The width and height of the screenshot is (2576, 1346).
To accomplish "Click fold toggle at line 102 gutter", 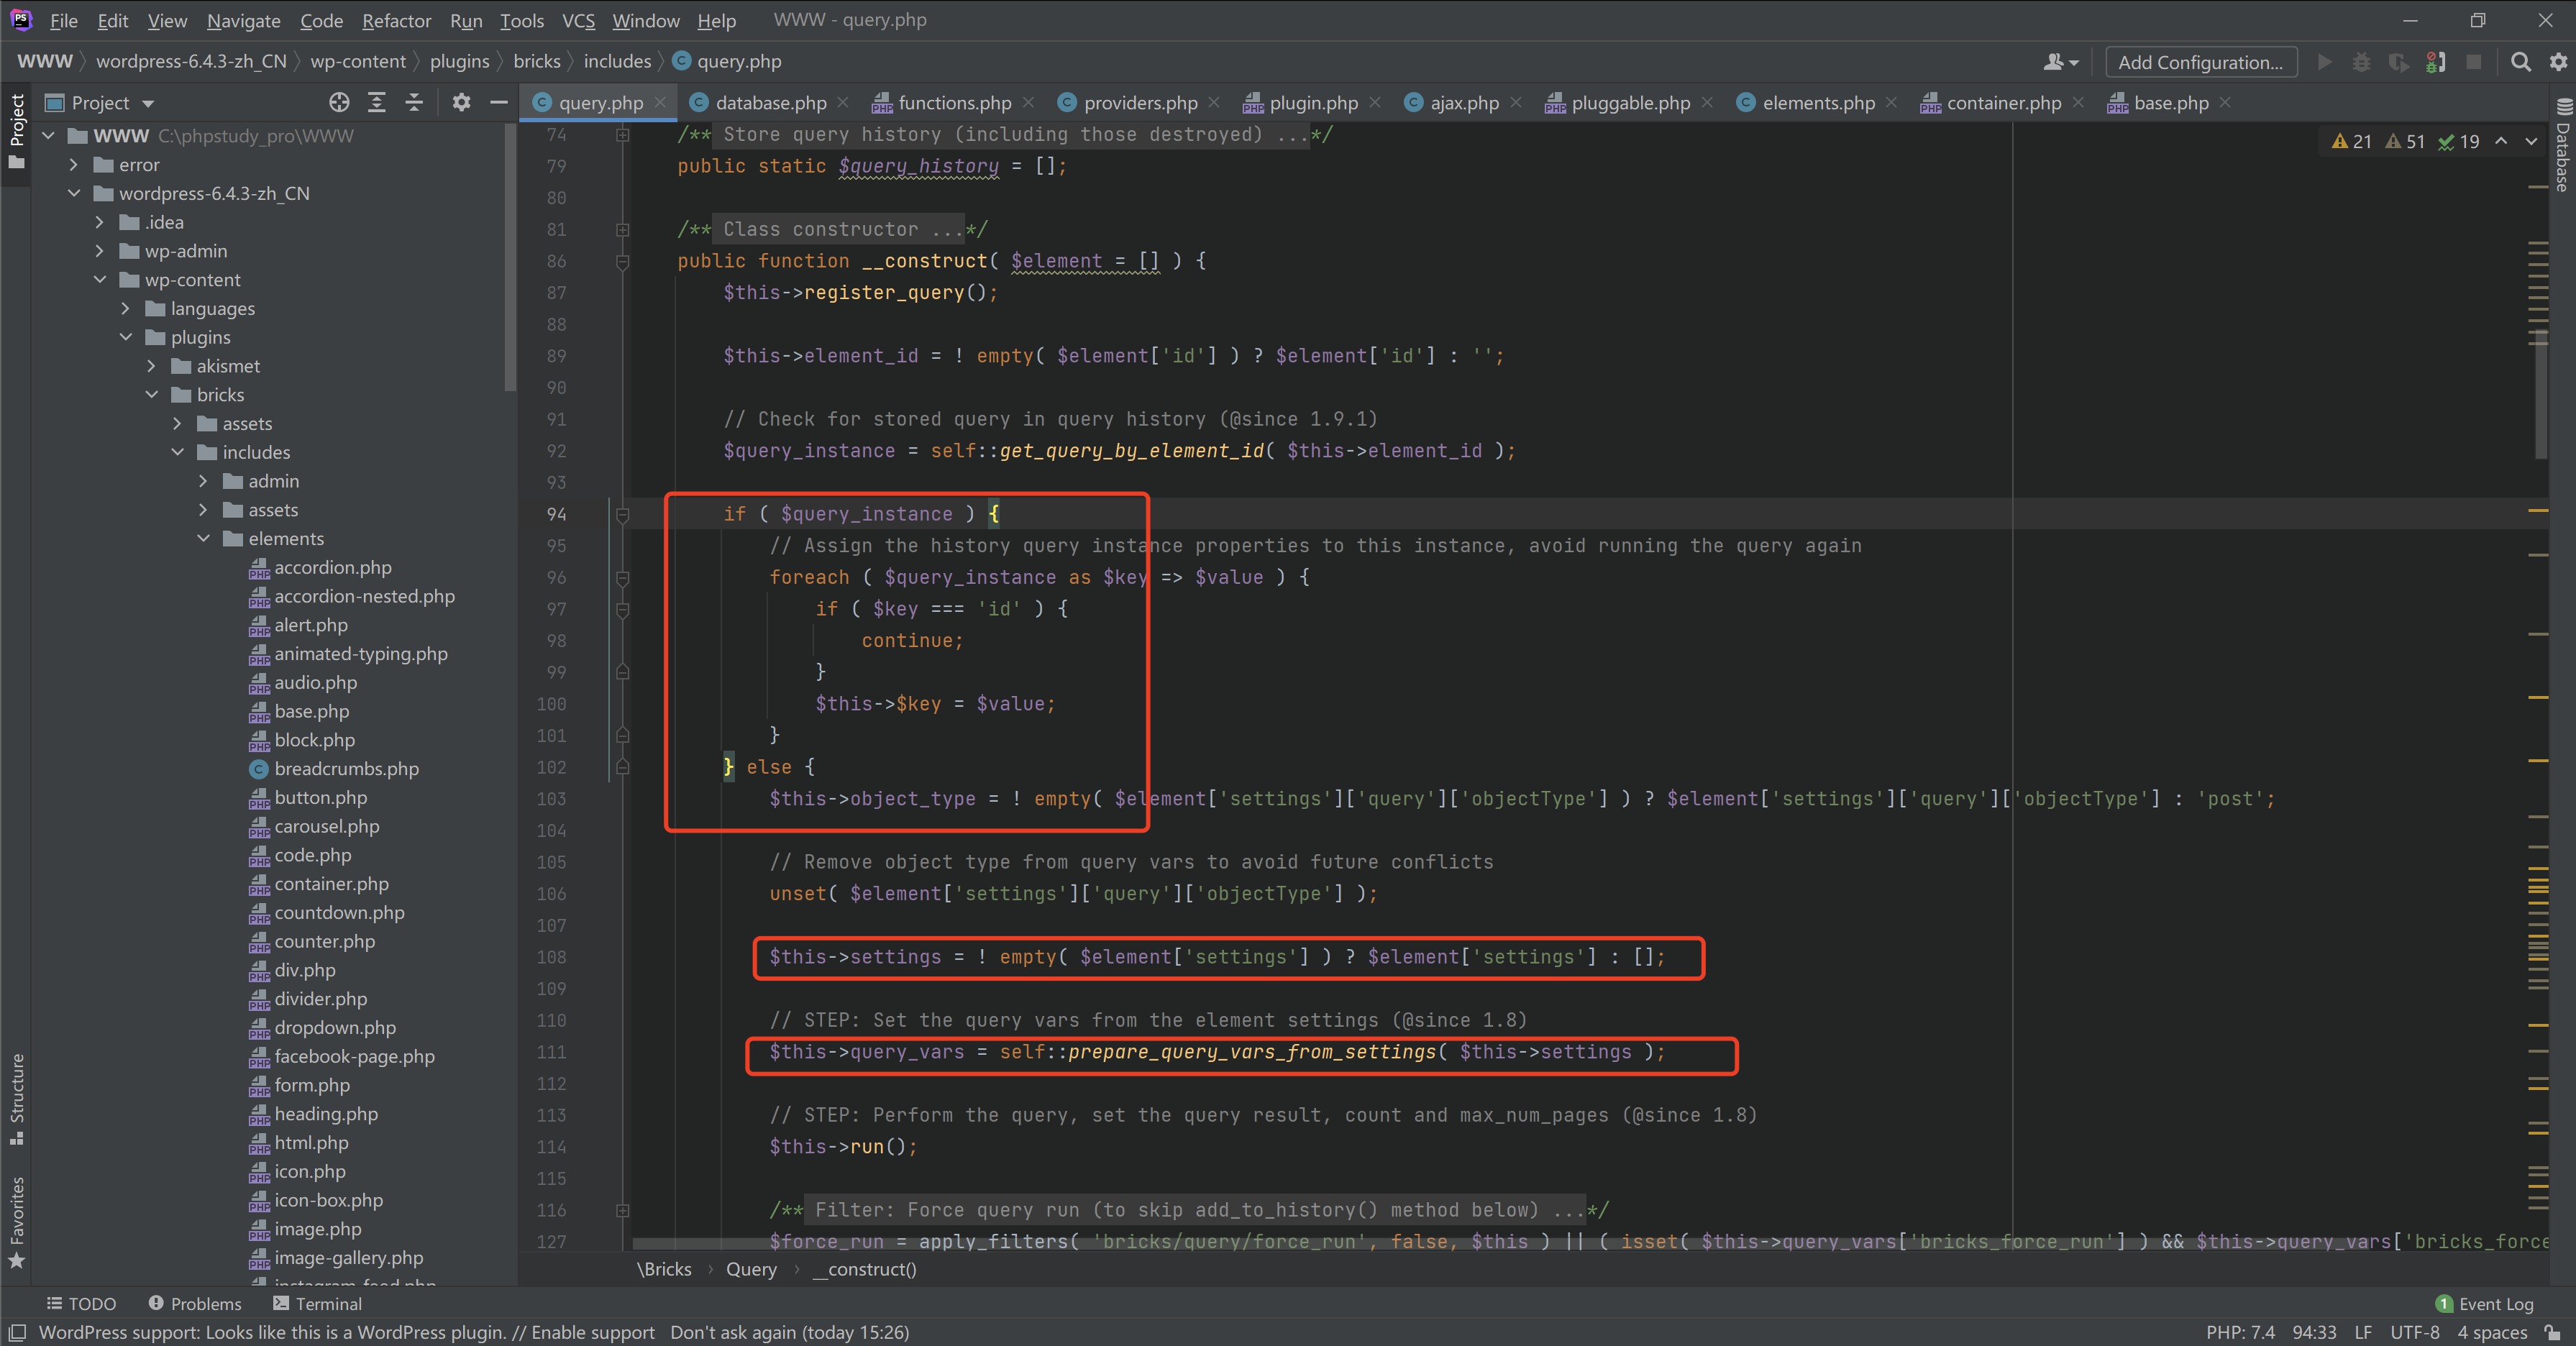I will coord(622,767).
